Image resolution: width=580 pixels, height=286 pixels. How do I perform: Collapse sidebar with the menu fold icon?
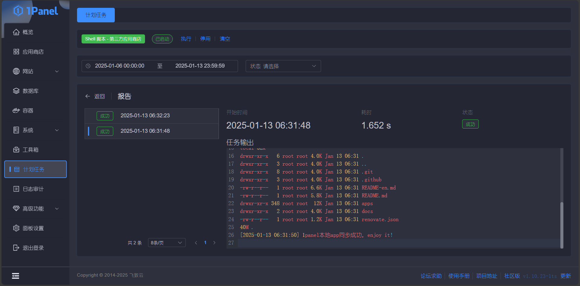pos(15,276)
